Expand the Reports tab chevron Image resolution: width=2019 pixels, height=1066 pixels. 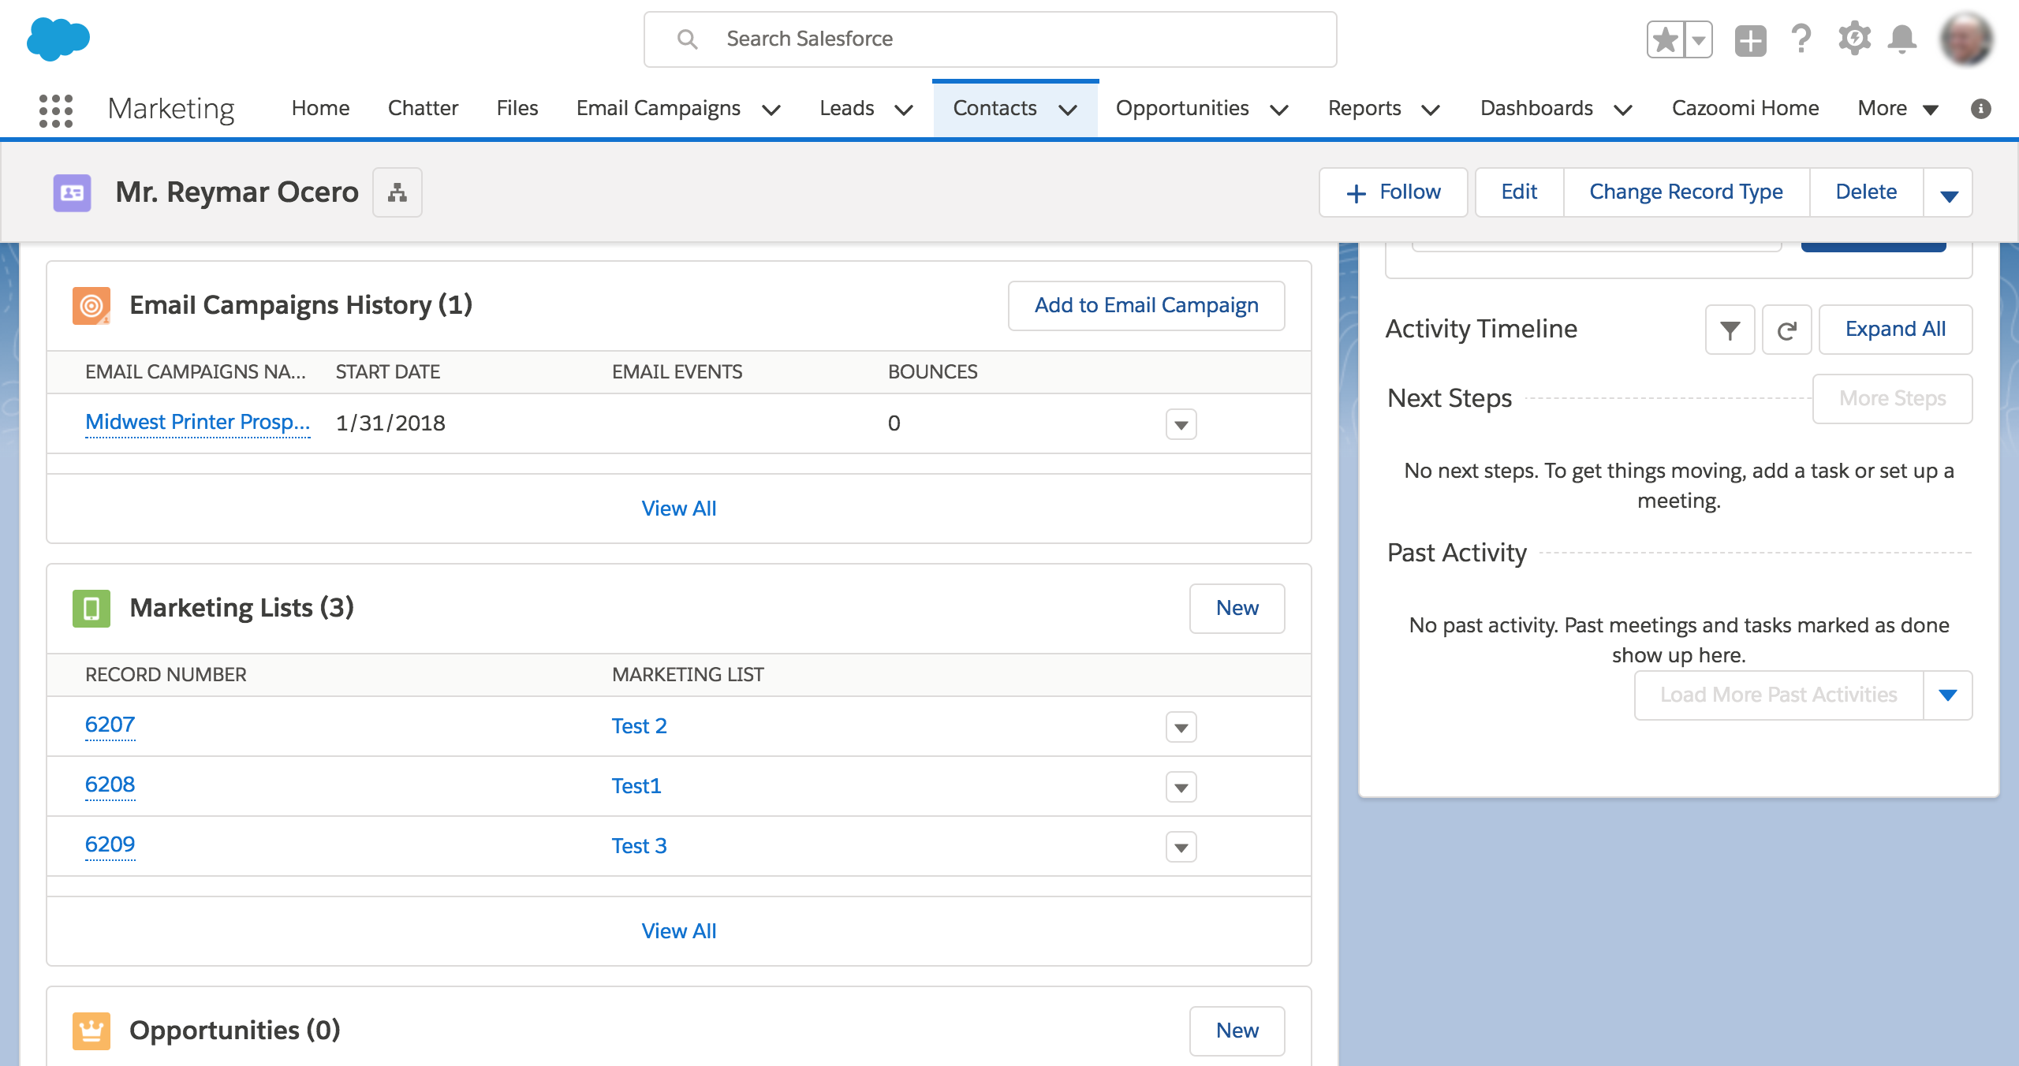coord(1430,110)
